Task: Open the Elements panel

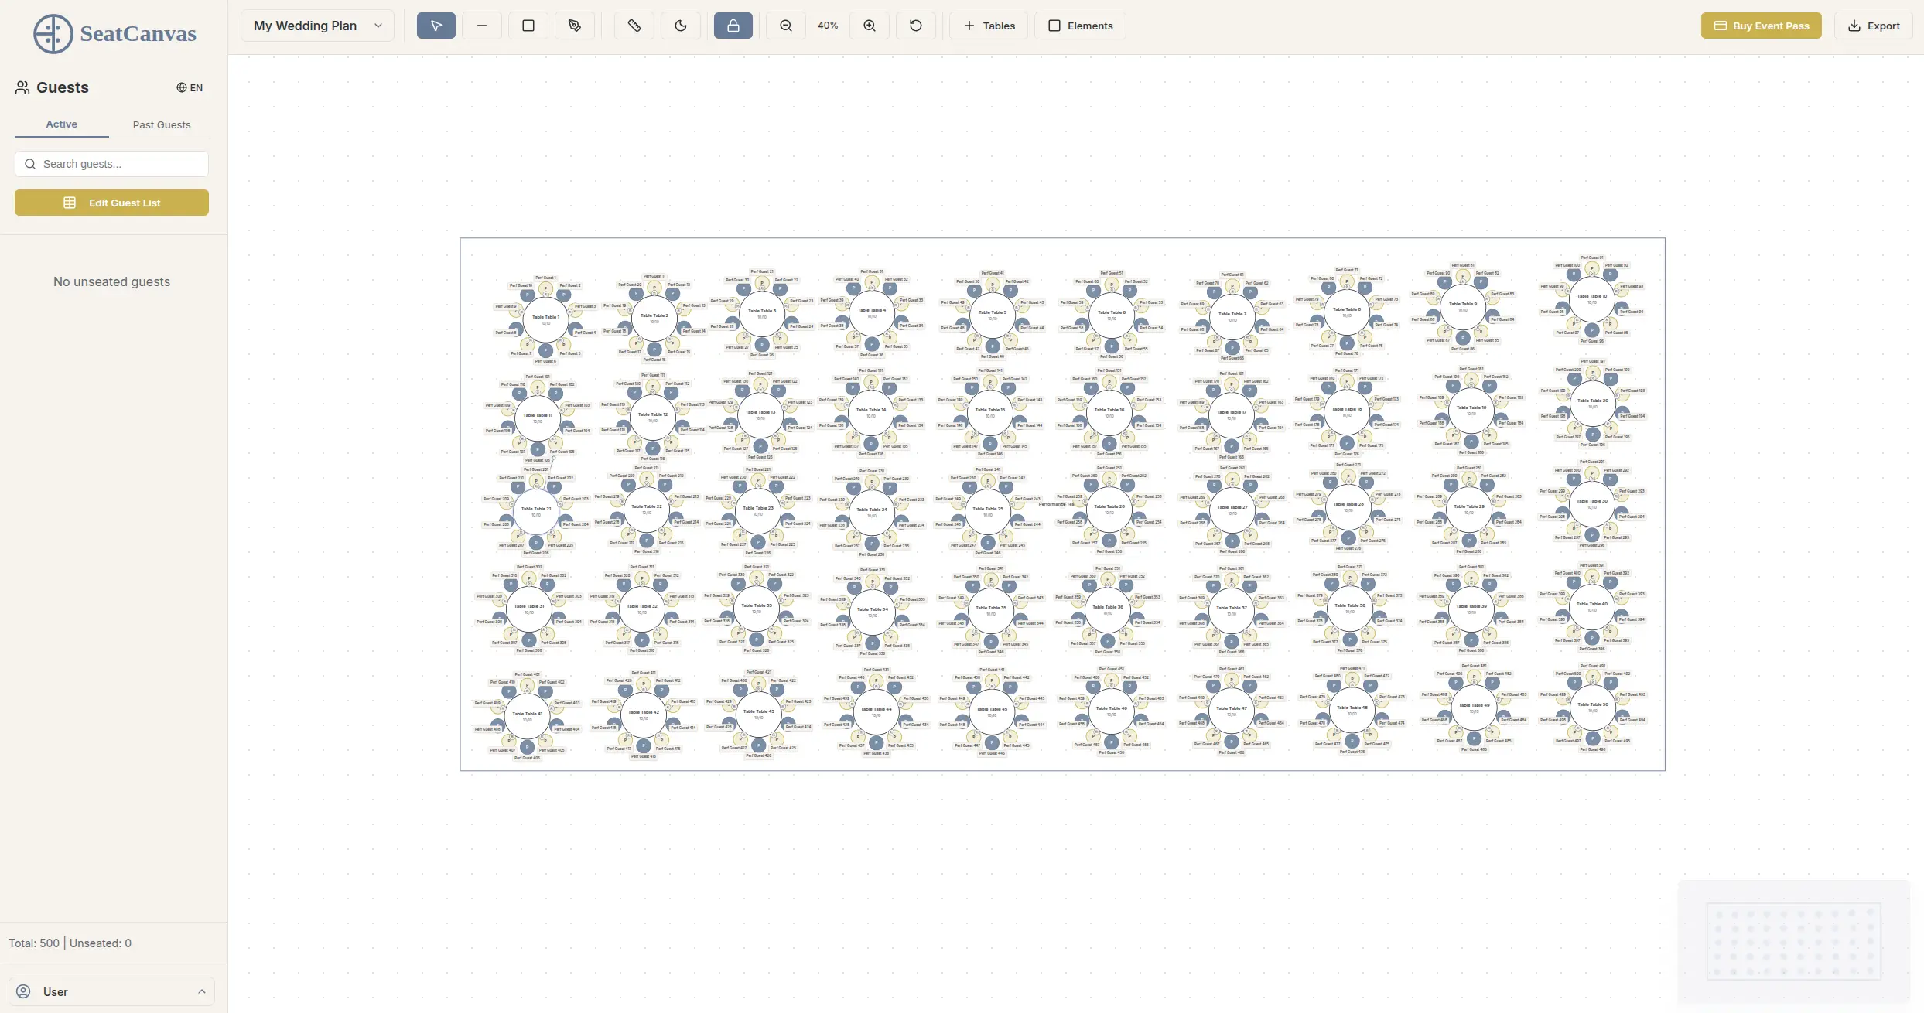Action: 1080,26
